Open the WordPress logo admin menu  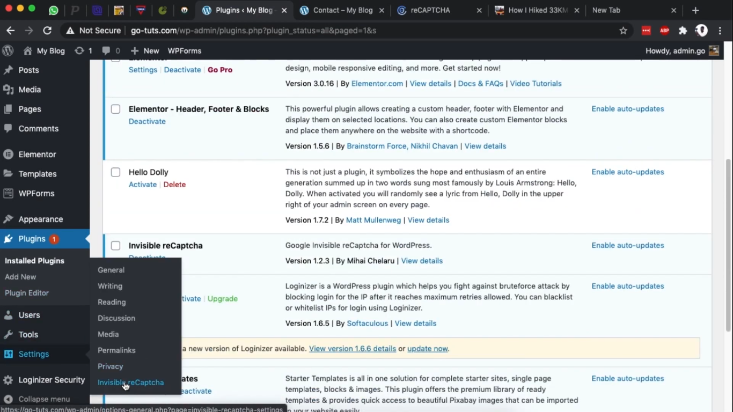click(8, 51)
